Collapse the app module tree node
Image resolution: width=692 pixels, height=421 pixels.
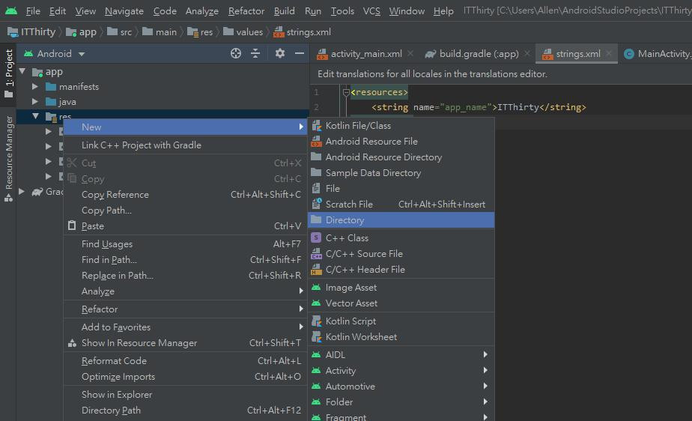(x=22, y=71)
